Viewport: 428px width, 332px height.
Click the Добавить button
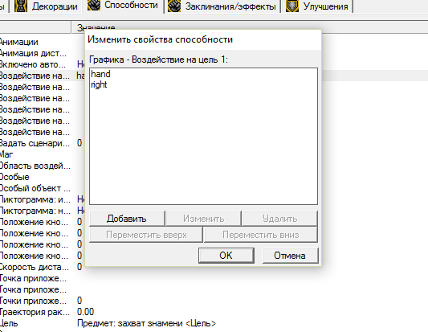tap(127, 219)
